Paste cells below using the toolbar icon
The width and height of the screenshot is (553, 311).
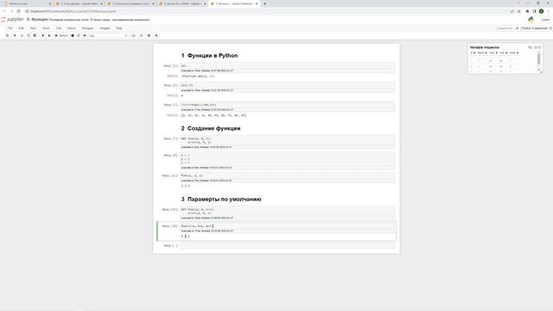pos(35,35)
